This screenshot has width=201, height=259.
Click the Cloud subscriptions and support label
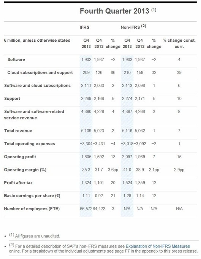[x=40, y=73]
